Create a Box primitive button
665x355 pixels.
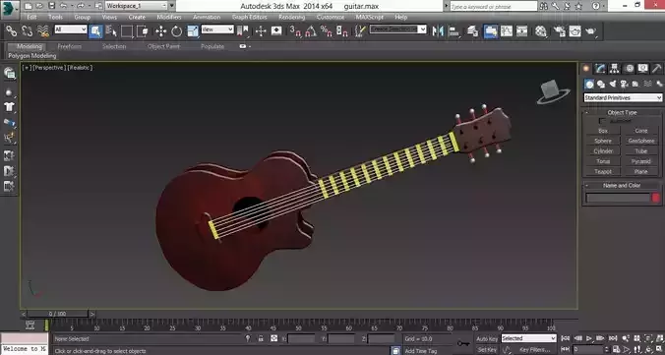[x=603, y=131]
